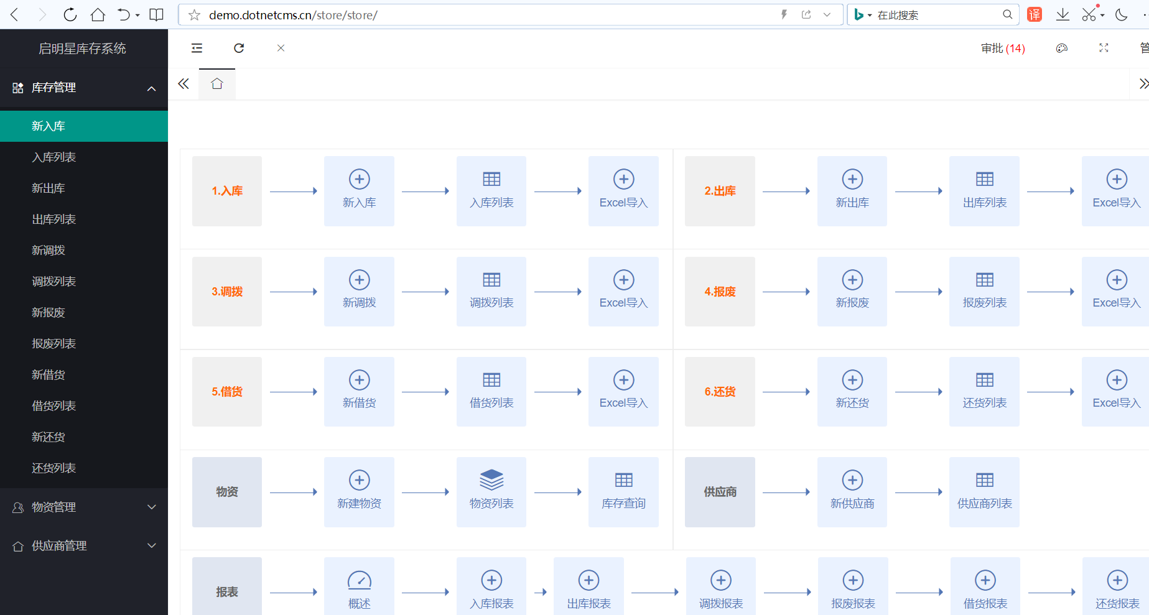
Task: Open the address bar dropdown chevron
Action: (827, 15)
